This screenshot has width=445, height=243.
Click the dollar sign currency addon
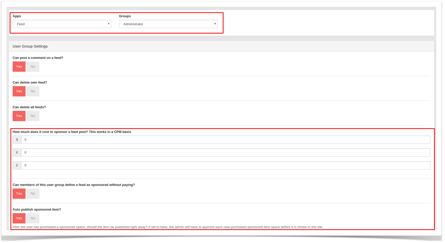point(17,140)
